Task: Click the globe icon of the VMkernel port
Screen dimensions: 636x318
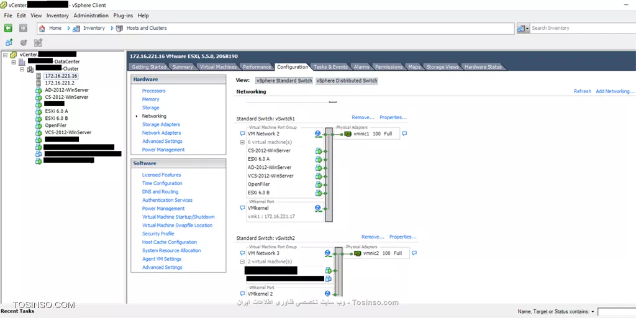Action: tap(317, 209)
